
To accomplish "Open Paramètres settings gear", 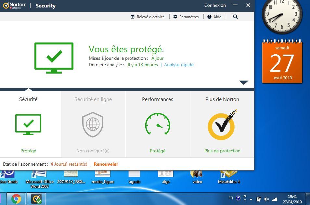I will click(x=186, y=17).
